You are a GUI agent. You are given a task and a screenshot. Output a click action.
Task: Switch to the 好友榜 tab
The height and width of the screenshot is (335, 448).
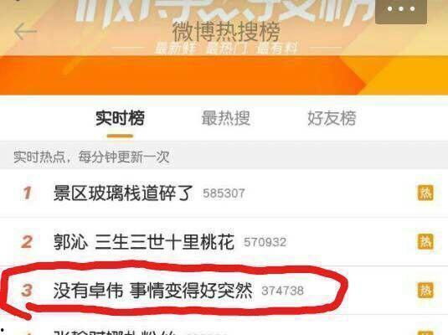332,118
